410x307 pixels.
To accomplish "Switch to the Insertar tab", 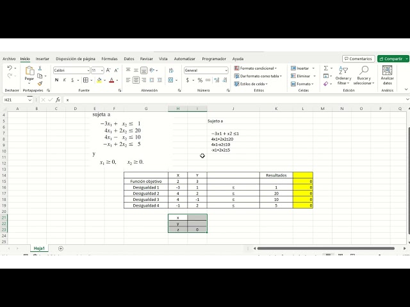I will point(42,59).
